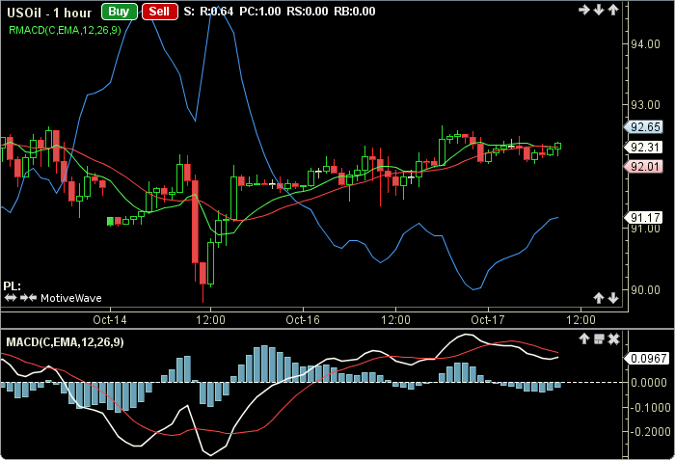Click the 94.00 price axis label
The width and height of the screenshot is (675, 460).
coord(645,44)
